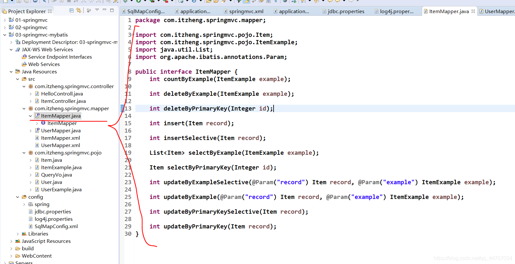The width and height of the screenshot is (515, 264).
Task: Collapse the config folder
Action: coord(18,197)
